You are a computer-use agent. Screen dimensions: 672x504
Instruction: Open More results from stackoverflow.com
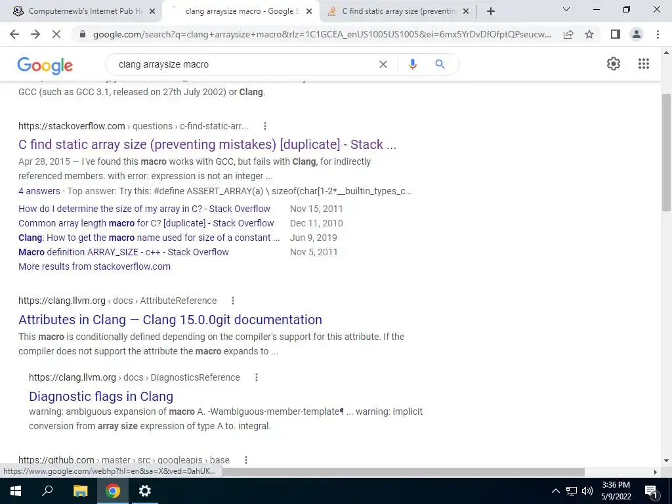tap(94, 266)
